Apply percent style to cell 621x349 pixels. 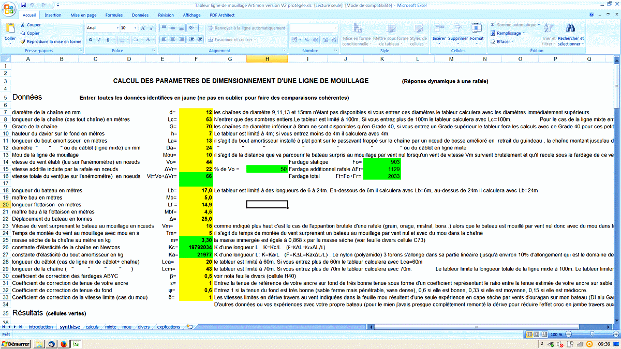306,39
